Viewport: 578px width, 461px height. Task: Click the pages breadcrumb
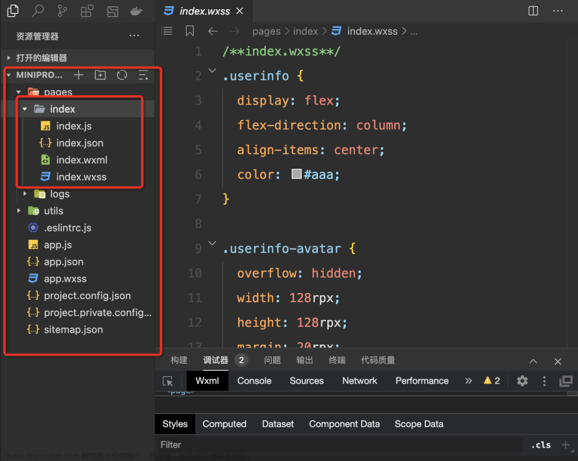266,31
